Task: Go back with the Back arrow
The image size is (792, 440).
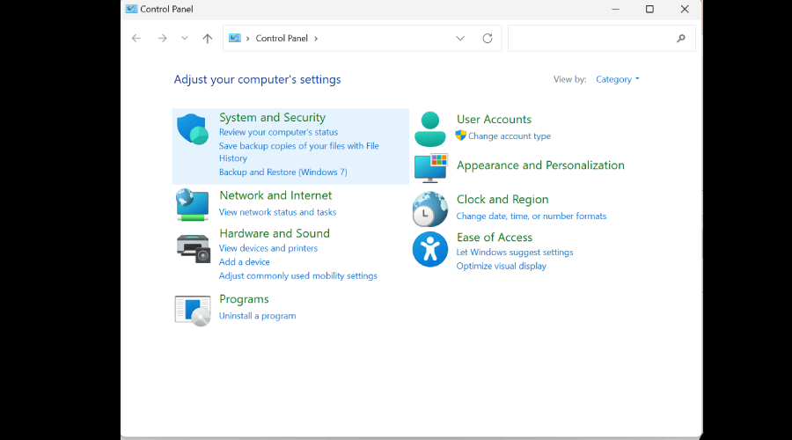Action: 136,39
